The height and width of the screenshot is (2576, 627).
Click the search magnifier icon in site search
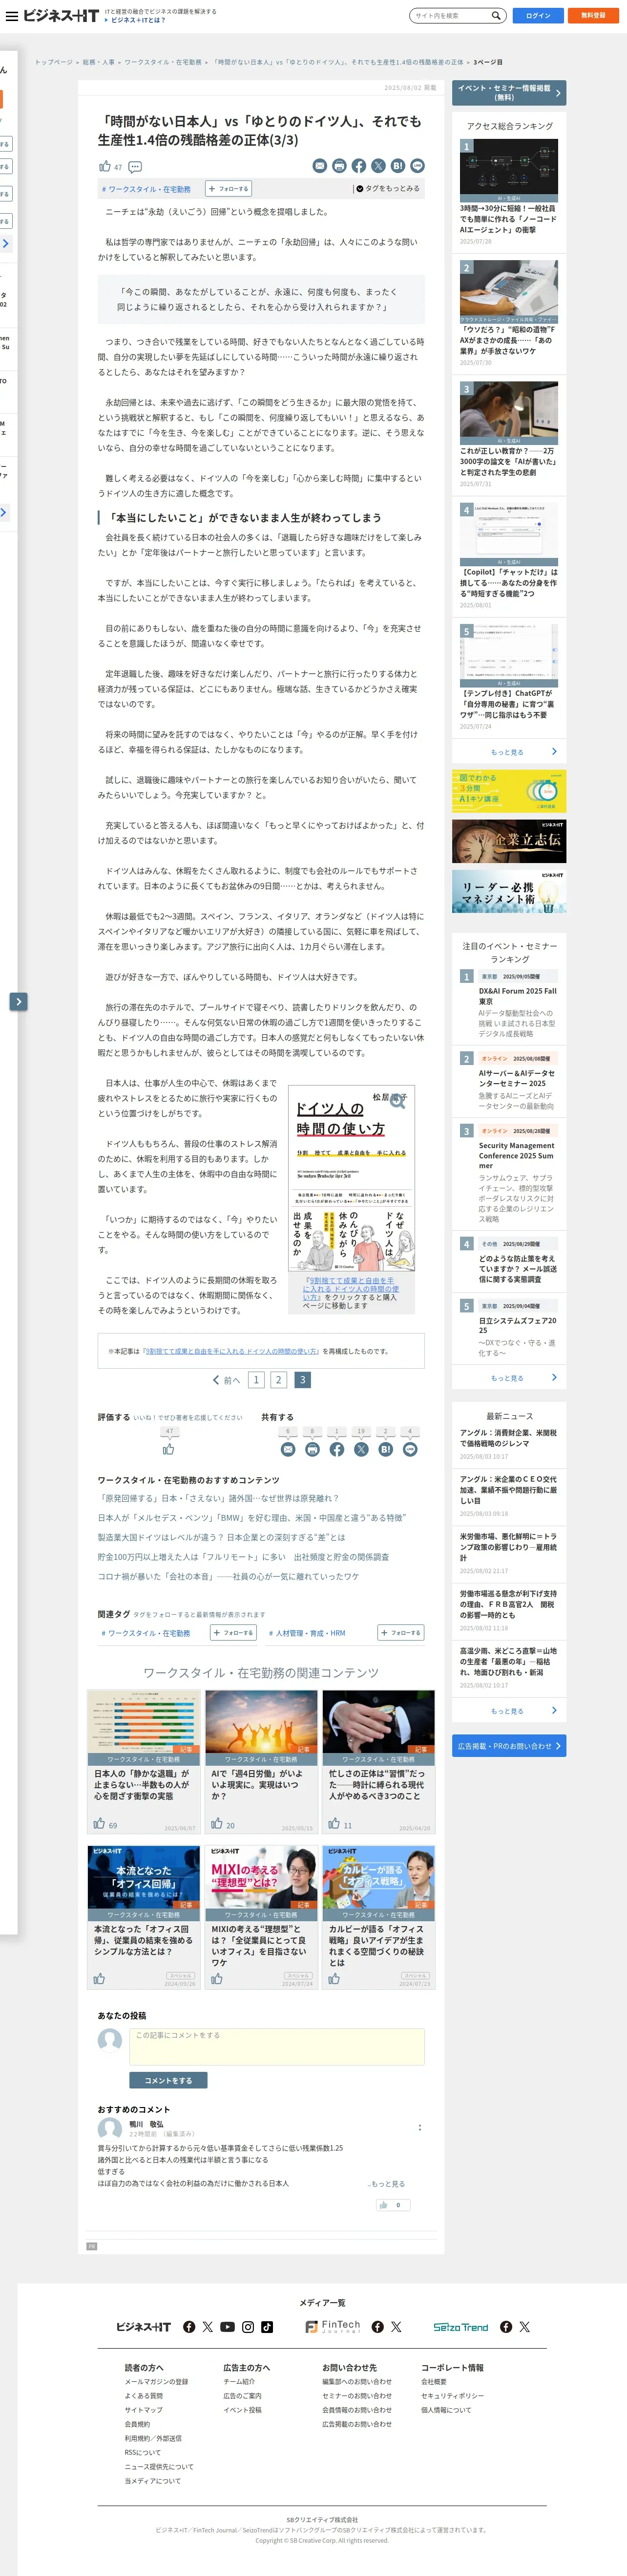pos(495,16)
